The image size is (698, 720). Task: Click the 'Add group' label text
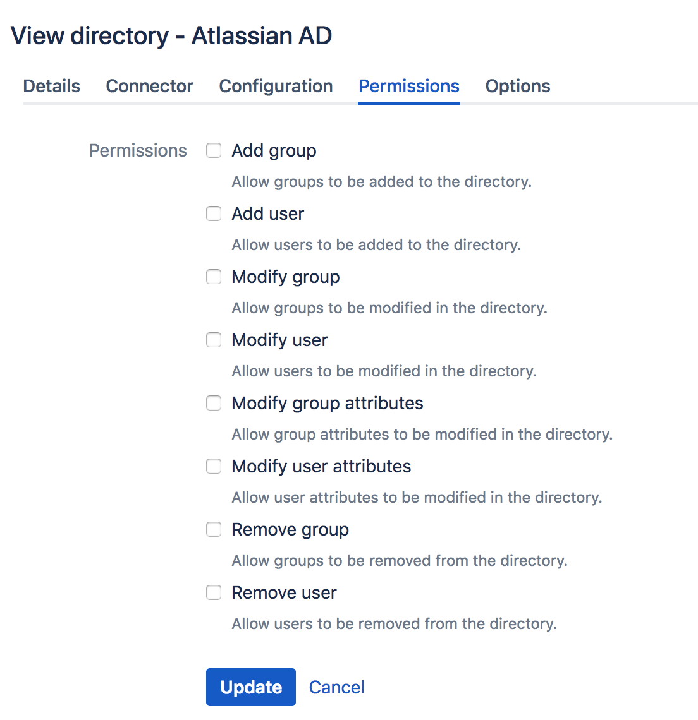tap(274, 151)
